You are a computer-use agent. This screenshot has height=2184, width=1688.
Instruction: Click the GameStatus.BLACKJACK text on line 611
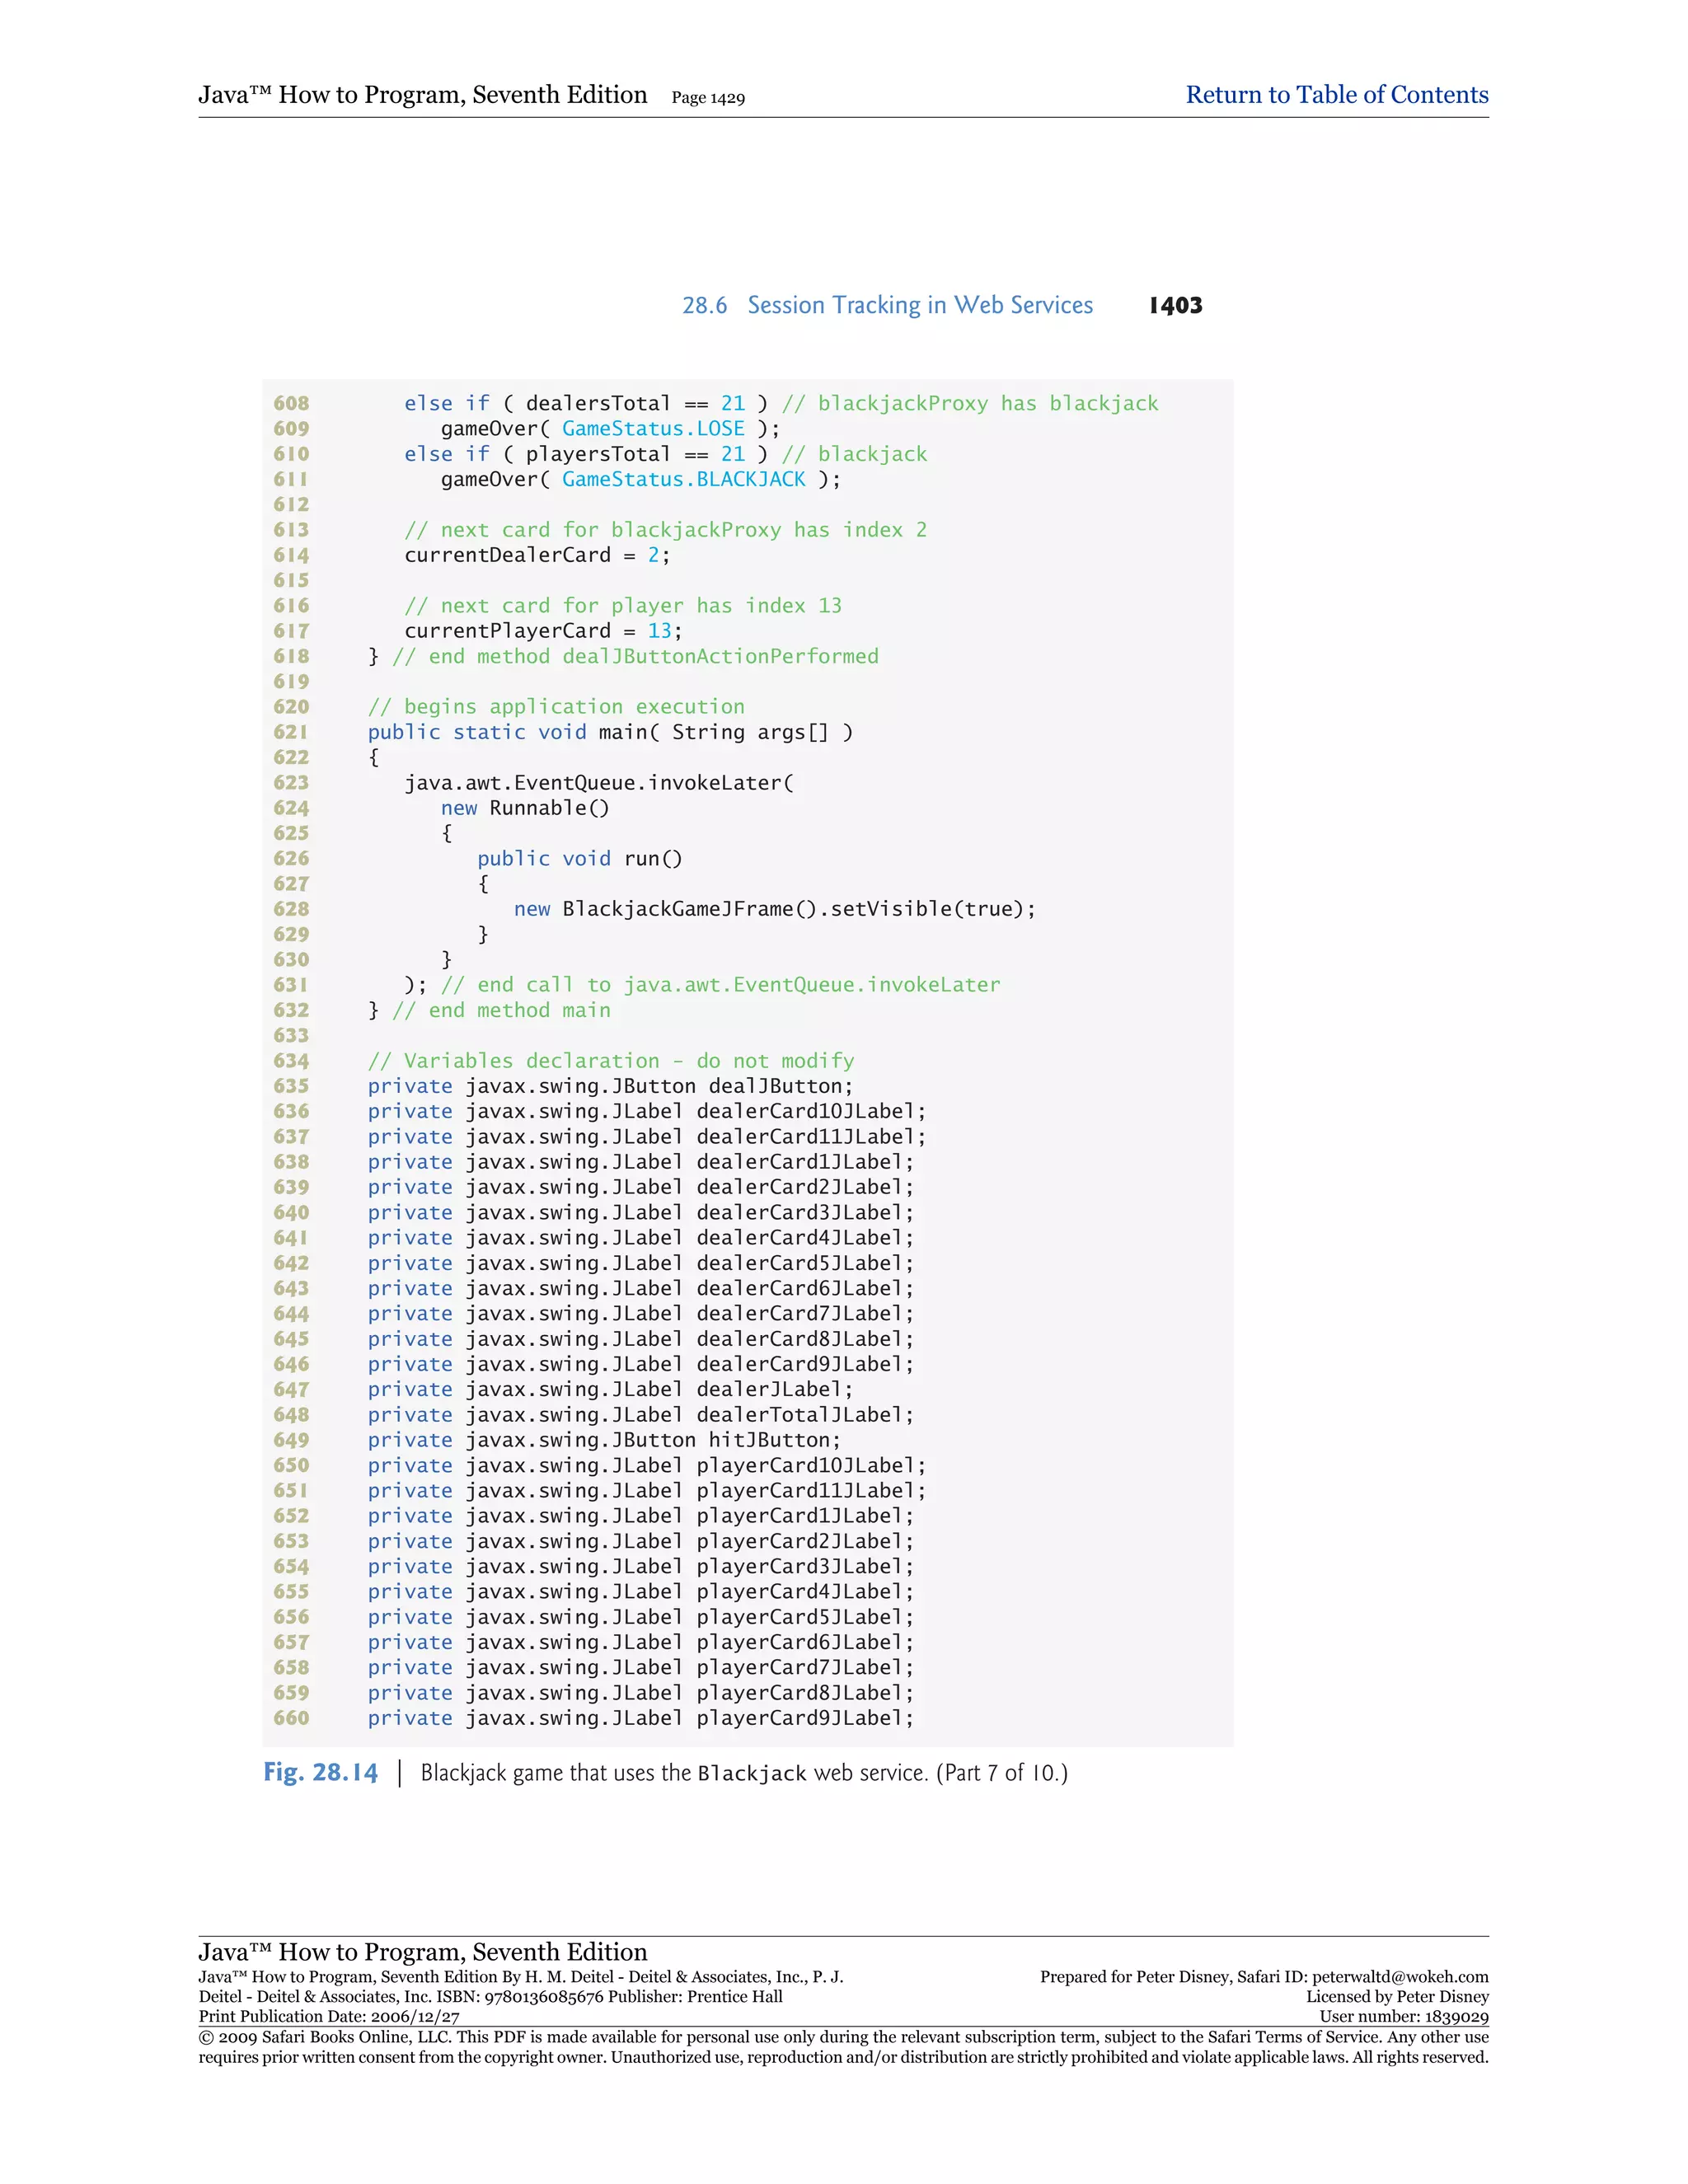[x=683, y=480]
